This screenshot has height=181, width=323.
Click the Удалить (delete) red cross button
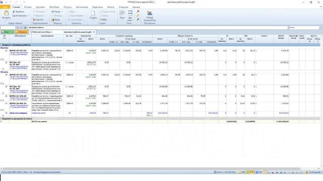click(x=38, y=20)
